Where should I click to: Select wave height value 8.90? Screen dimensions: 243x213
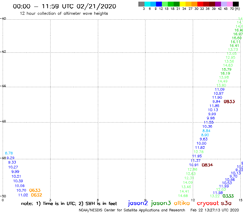[205, 135]
